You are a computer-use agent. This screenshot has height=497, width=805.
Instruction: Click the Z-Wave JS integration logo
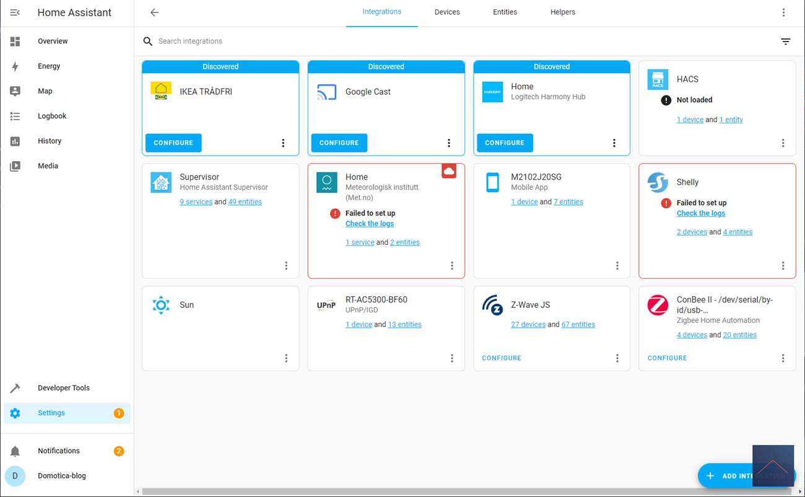492,305
